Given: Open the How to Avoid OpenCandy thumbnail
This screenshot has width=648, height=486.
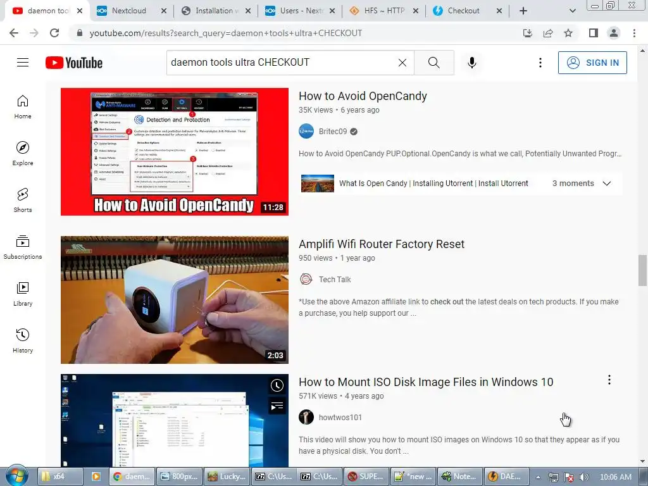Looking at the screenshot, I should pos(175,152).
